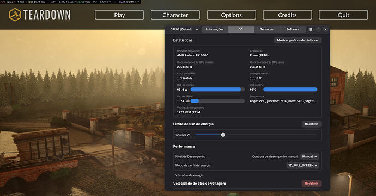Click the 1477 RPM (23%) fan speed
This screenshot has height=196, width=376.
[189, 112]
